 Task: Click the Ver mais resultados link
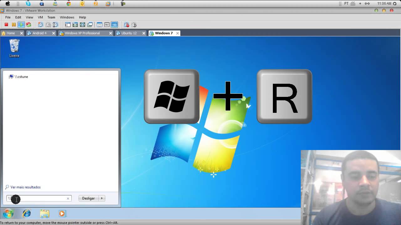click(x=25, y=187)
